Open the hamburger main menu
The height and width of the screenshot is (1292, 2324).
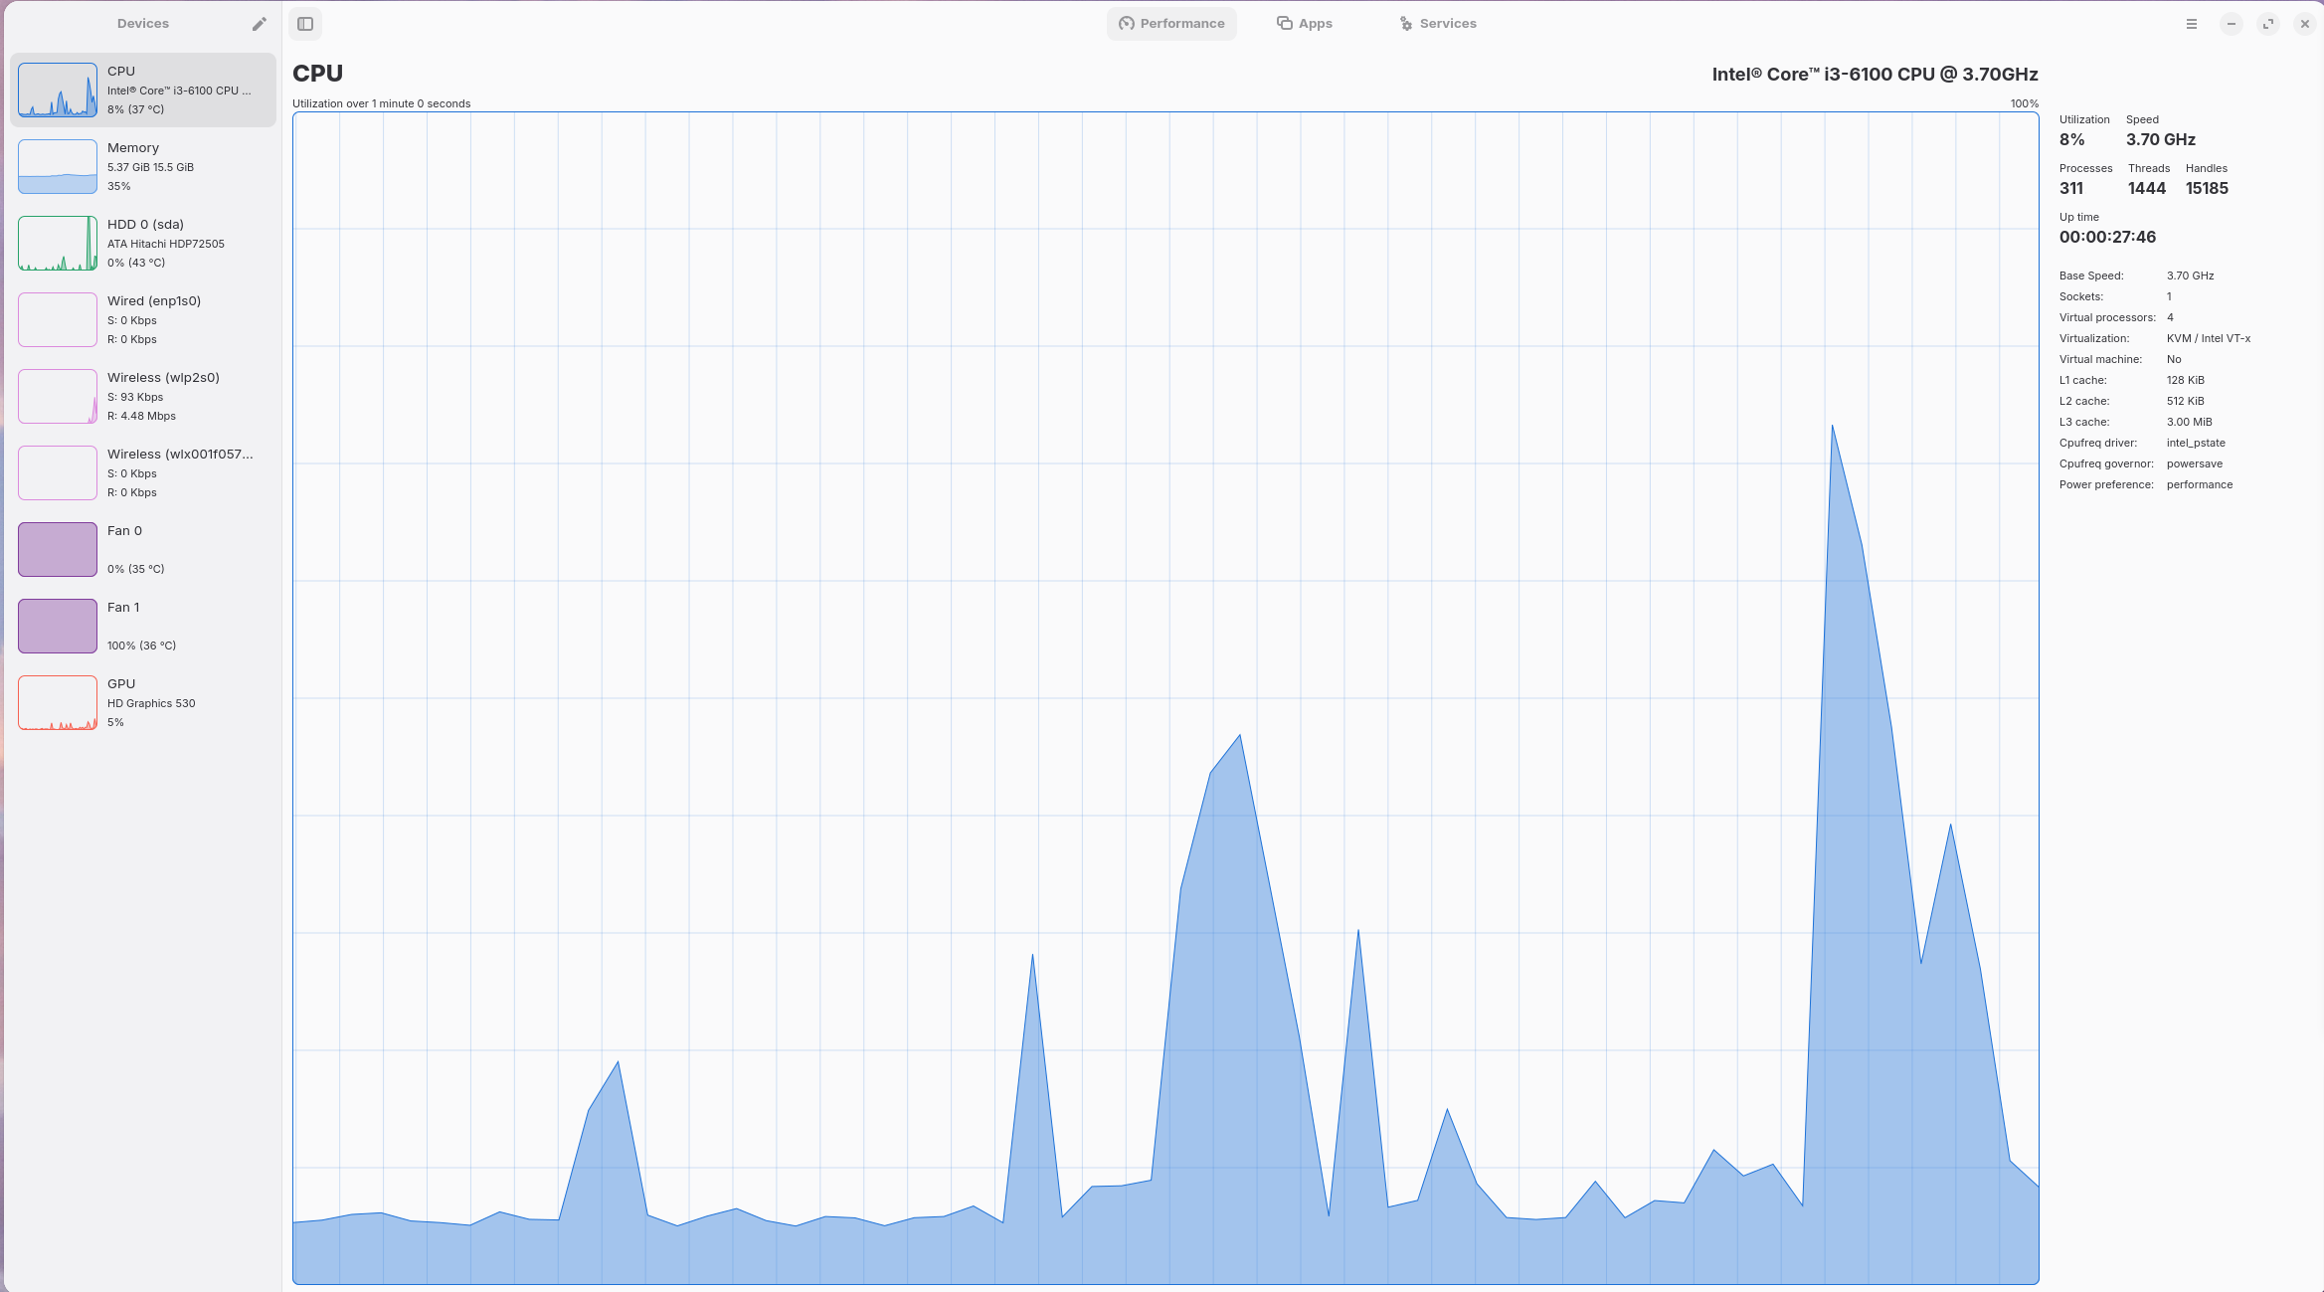pyautogui.click(x=2192, y=24)
